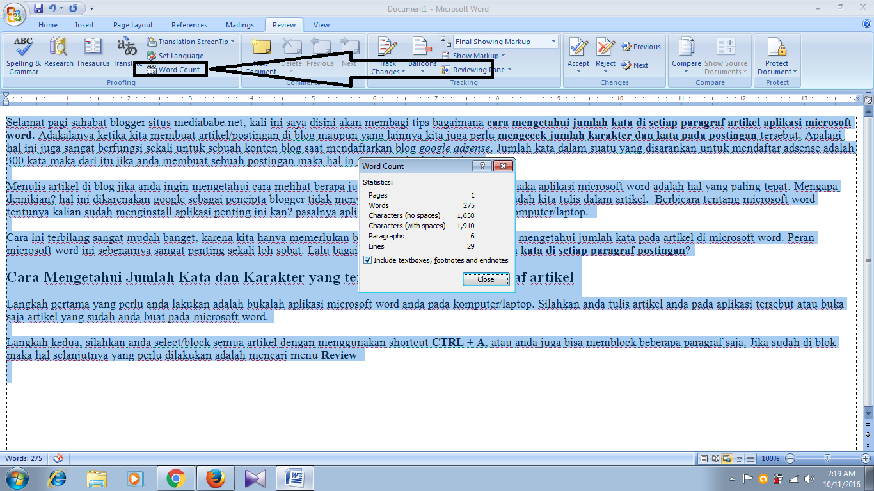Image resolution: width=874 pixels, height=491 pixels.
Task: Go to Page Layout tab
Action: coord(133,25)
